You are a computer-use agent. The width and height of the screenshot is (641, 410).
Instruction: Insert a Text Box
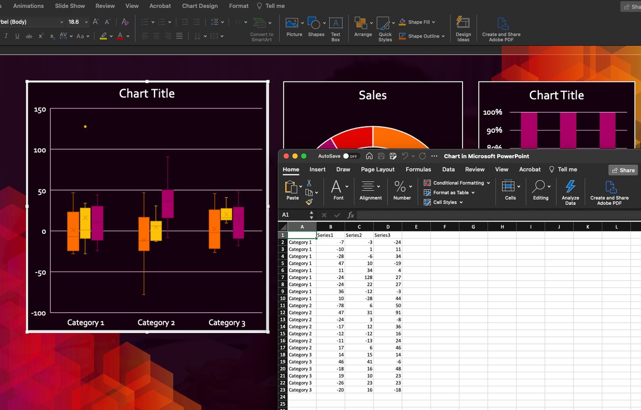coord(335,28)
